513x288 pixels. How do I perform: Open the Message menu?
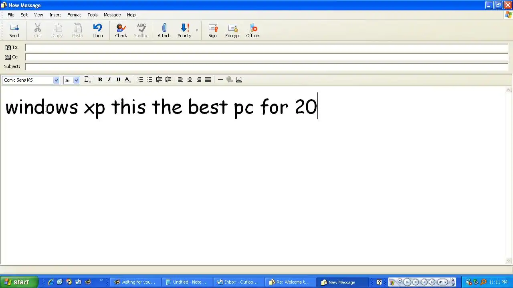click(x=112, y=15)
